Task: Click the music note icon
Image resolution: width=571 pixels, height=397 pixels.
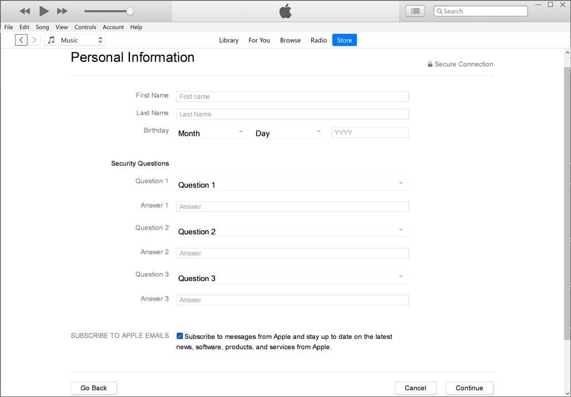Action: (x=51, y=40)
